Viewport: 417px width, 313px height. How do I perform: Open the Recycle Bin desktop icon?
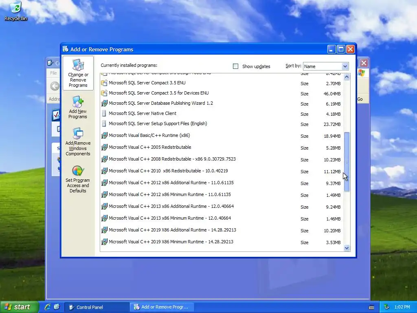click(16, 11)
